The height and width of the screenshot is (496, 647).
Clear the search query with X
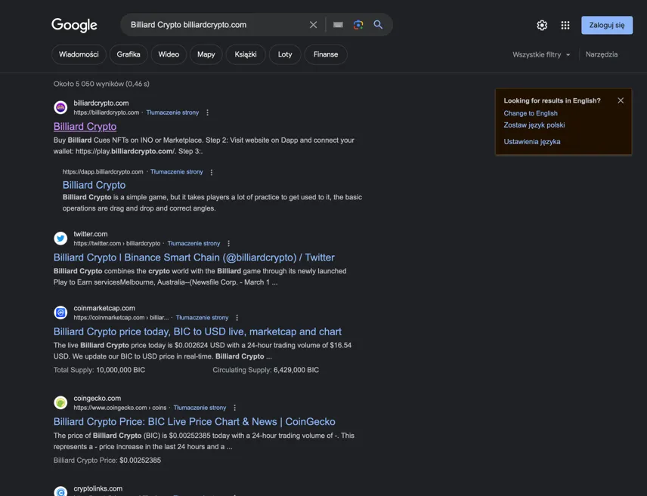pos(313,25)
